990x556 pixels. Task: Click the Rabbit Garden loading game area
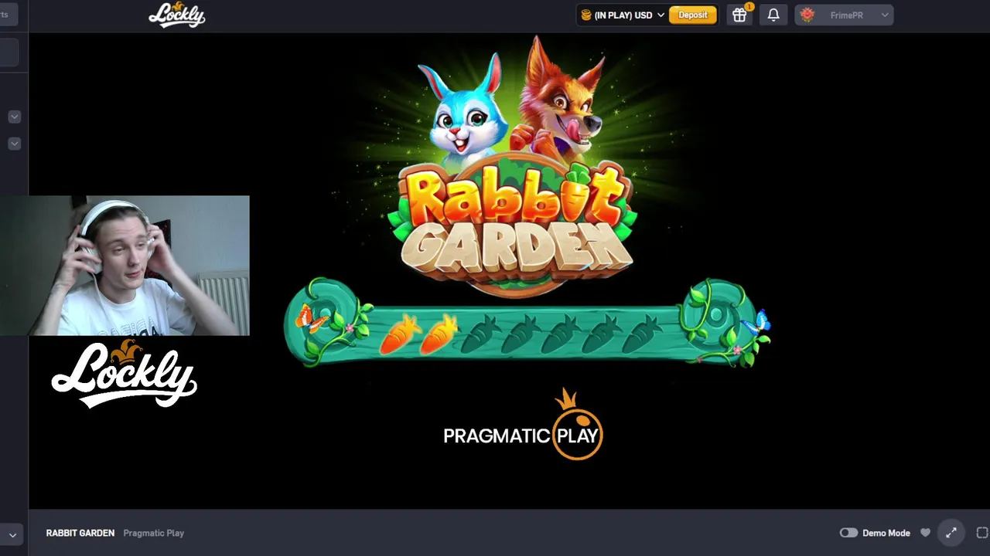(509, 270)
